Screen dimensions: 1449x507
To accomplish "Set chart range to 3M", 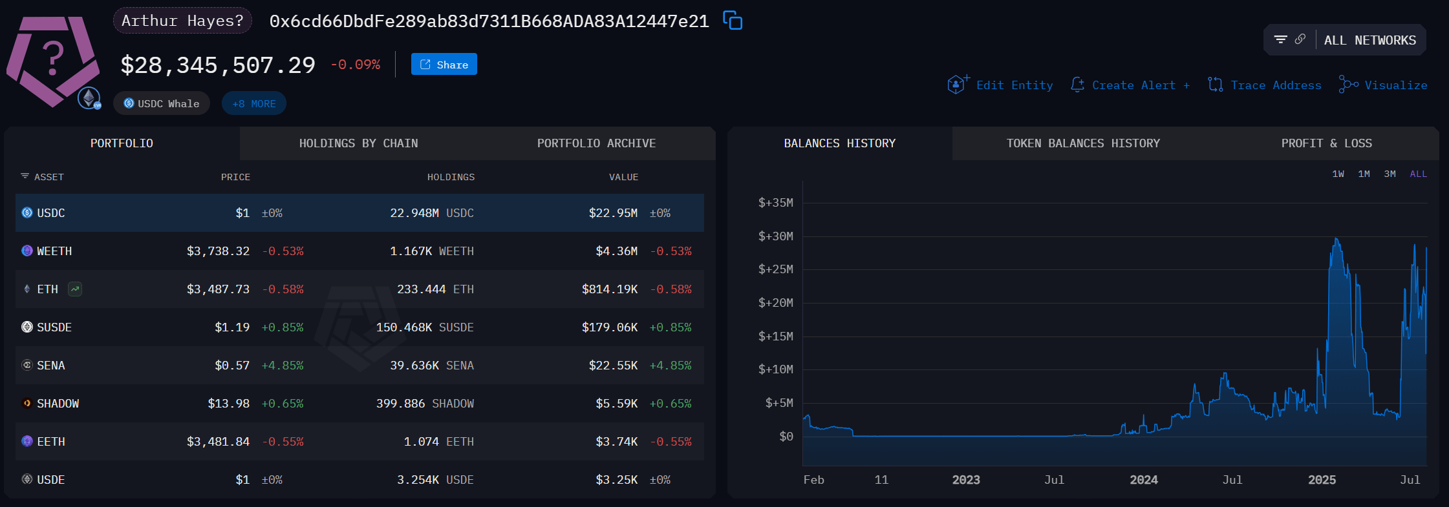I will [x=1390, y=174].
